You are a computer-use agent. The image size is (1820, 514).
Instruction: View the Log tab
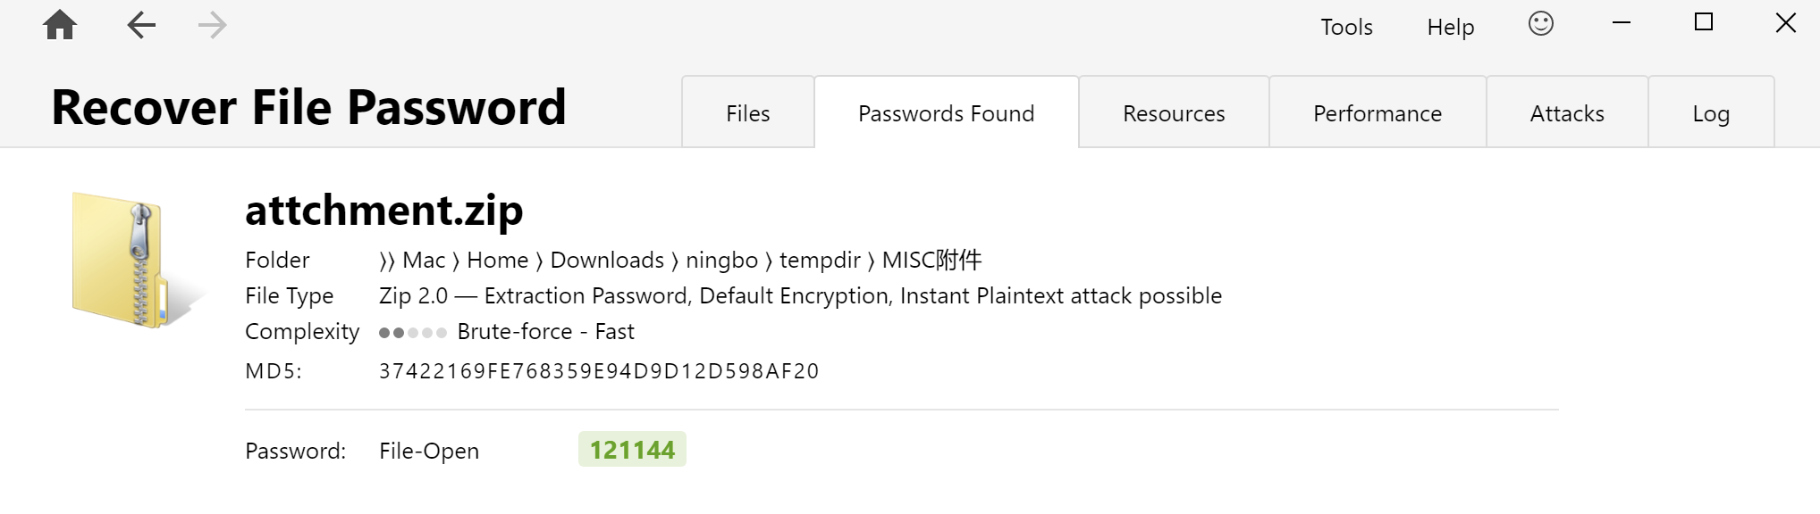tap(1711, 112)
